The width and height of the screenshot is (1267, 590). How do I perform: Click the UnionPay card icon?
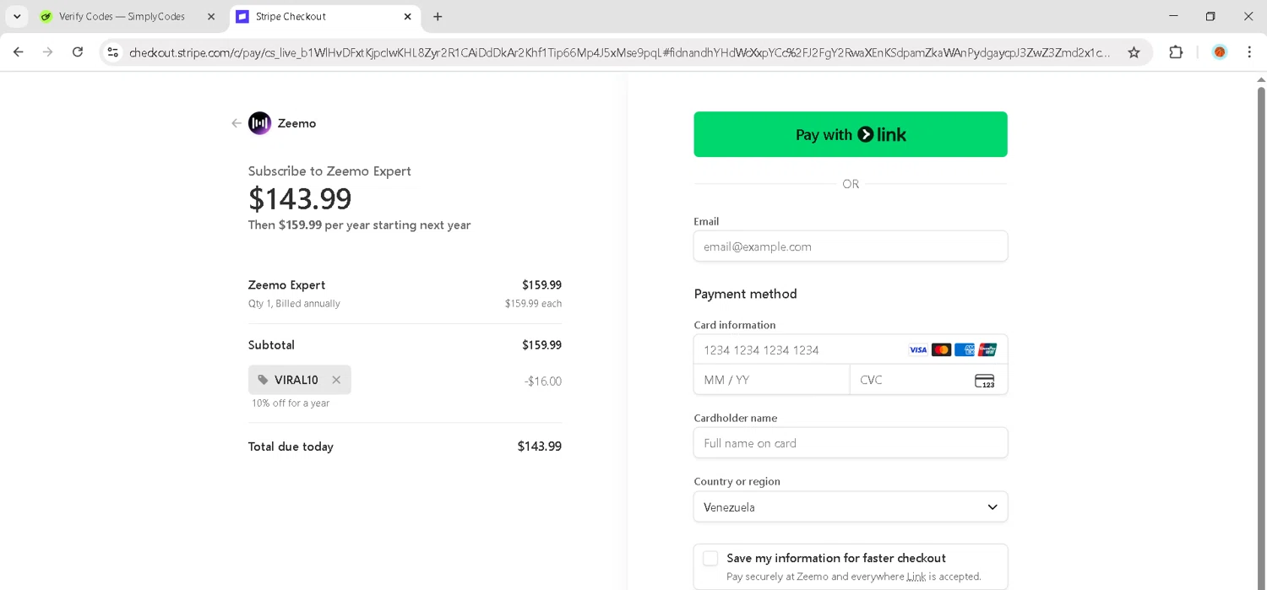click(x=987, y=349)
